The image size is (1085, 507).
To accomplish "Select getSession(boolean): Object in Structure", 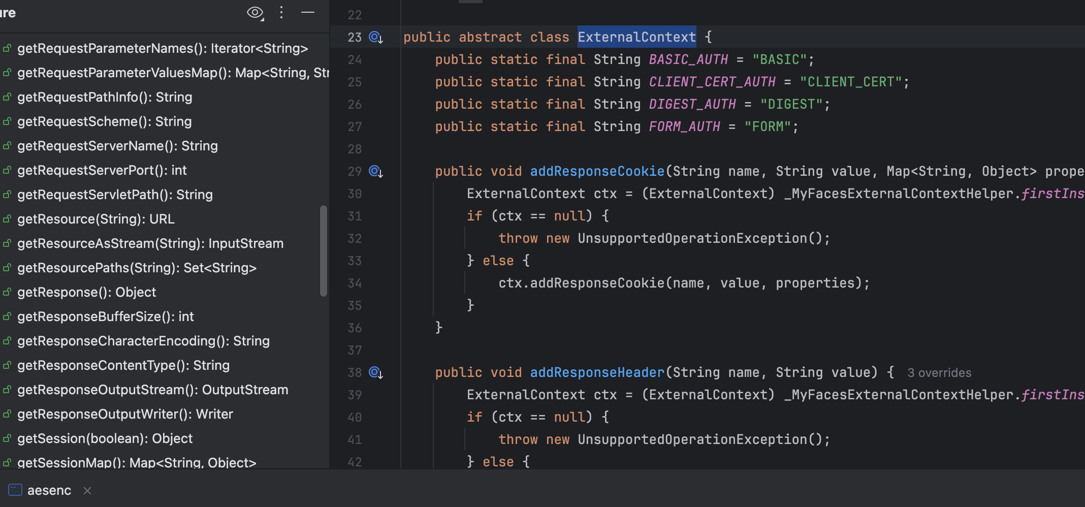I will [105, 439].
